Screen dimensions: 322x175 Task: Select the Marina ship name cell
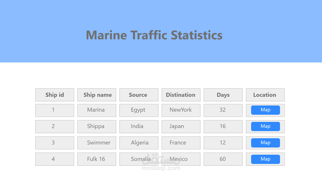click(x=97, y=110)
